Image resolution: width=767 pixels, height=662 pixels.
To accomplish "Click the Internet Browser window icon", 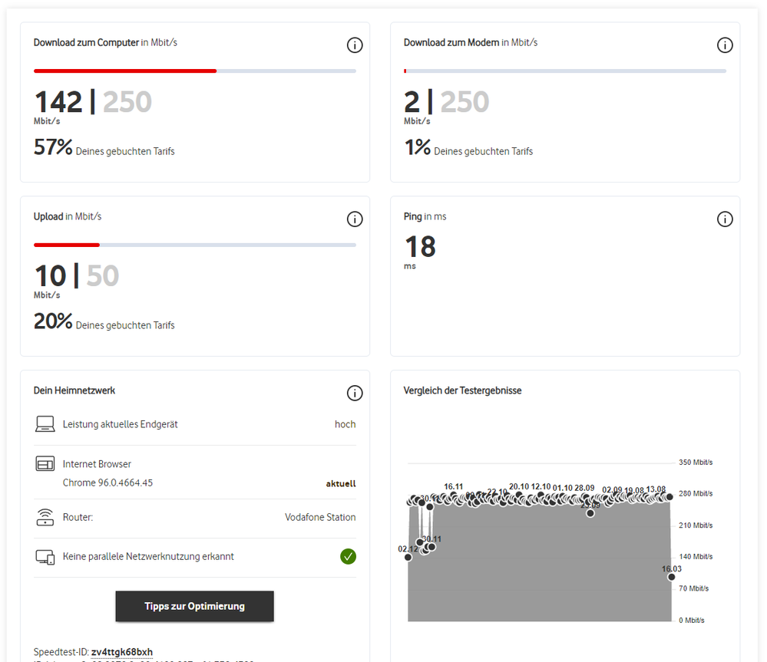I will (x=45, y=464).
